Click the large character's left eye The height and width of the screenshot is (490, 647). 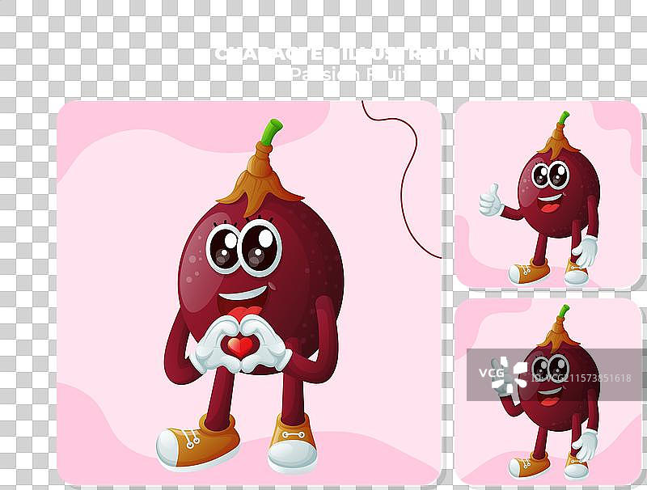pos(224,247)
